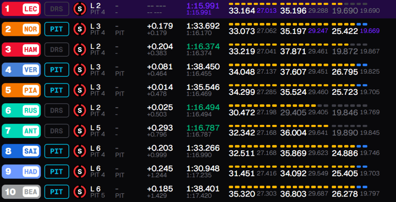Screen dimensions: 396x202
Task: Click VER's interval +0.081
Action: pyautogui.click(x=160, y=67)
